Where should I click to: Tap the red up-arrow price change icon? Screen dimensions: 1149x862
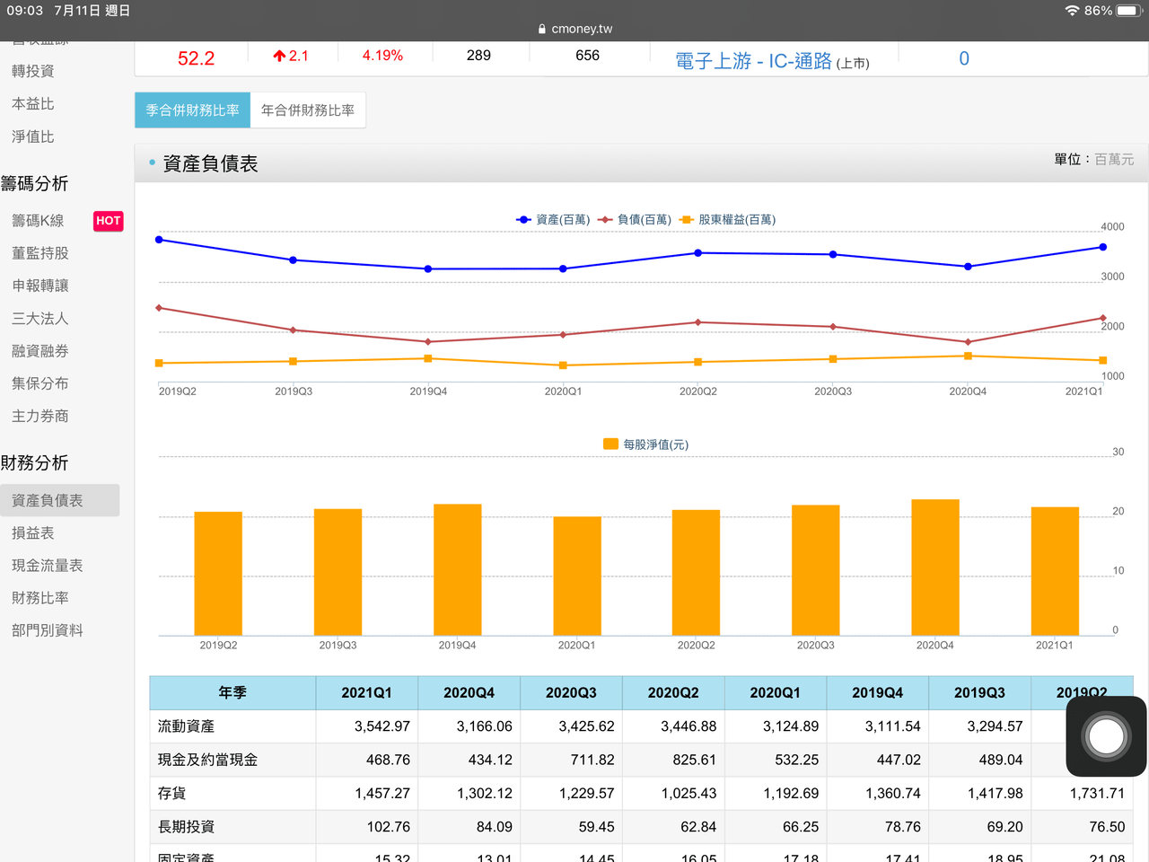click(x=279, y=56)
